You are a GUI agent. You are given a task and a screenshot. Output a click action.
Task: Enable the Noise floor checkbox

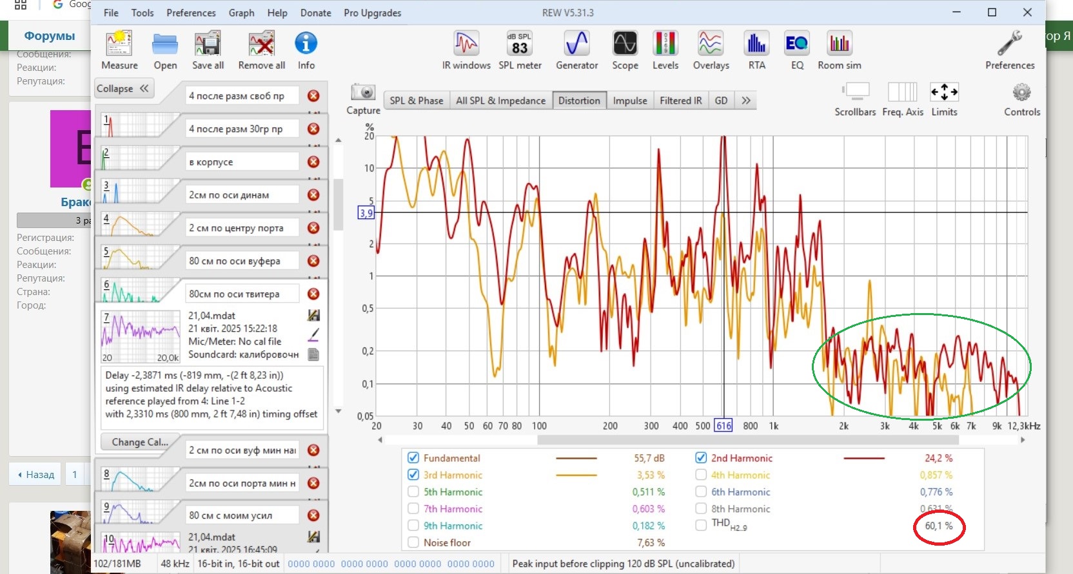pos(413,542)
